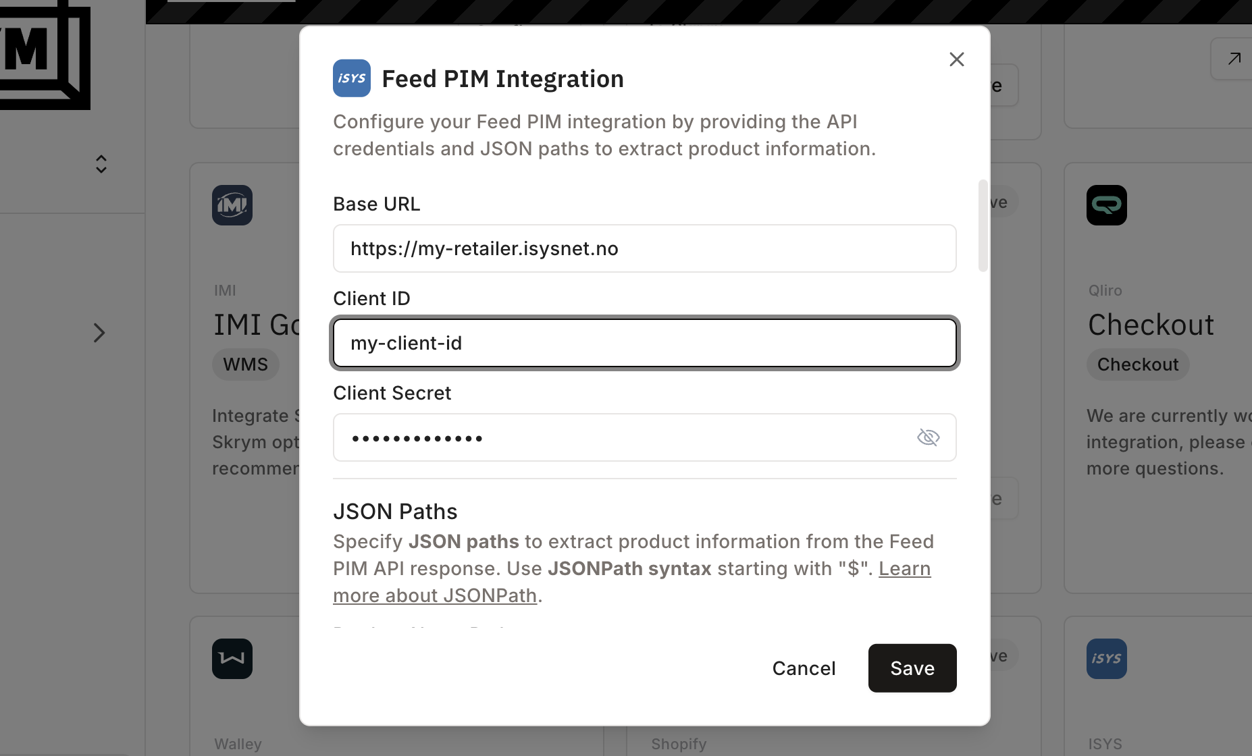Click the external link arrow icon
The height and width of the screenshot is (756, 1252).
pyautogui.click(x=1234, y=59)
